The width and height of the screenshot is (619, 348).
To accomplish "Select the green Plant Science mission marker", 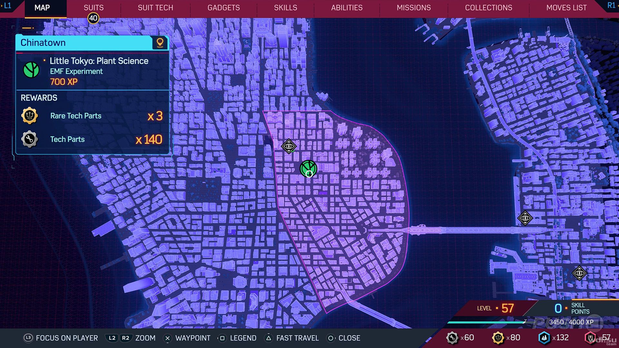I will [308, 168].
